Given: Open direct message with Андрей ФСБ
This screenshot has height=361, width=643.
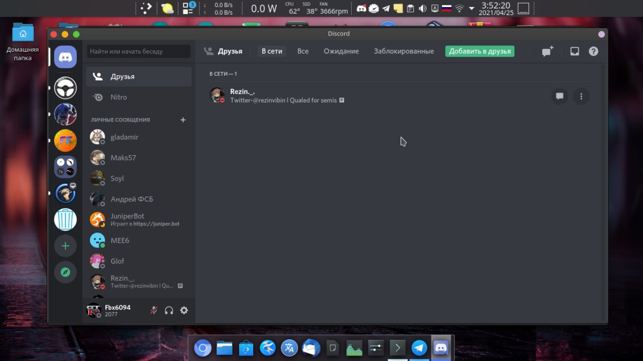Looking at the screenshot, I should tap(139, 199).
